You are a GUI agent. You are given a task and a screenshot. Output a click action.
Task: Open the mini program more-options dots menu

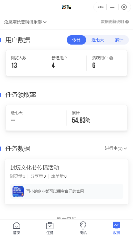click(101, 7)
